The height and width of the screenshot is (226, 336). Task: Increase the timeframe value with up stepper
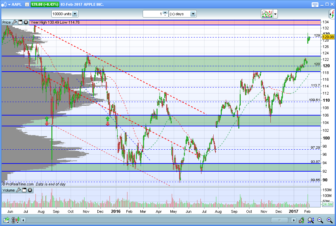coord(165,12)
